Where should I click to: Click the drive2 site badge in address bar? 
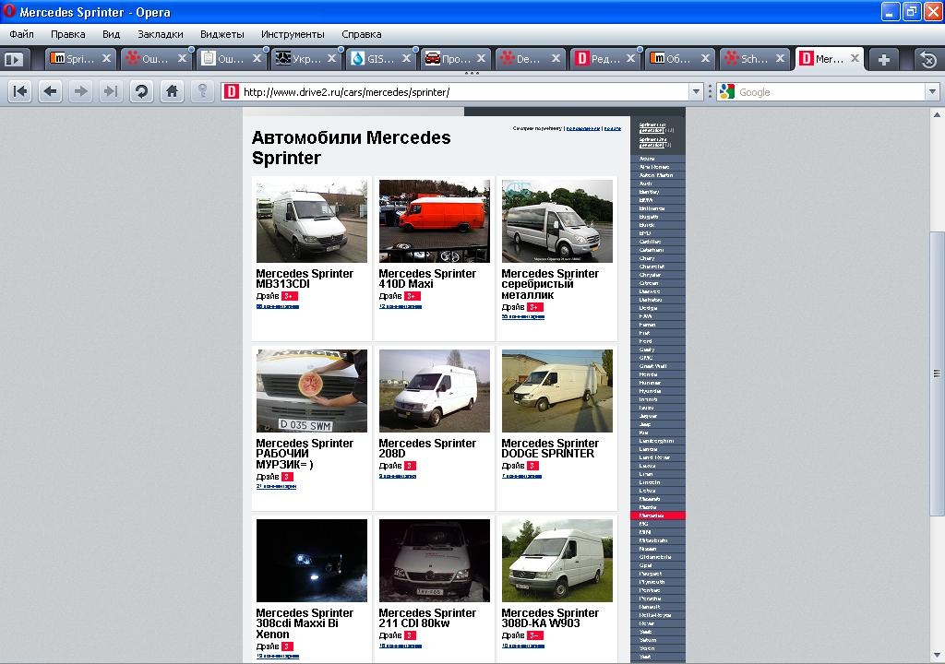tap(231, 91)
